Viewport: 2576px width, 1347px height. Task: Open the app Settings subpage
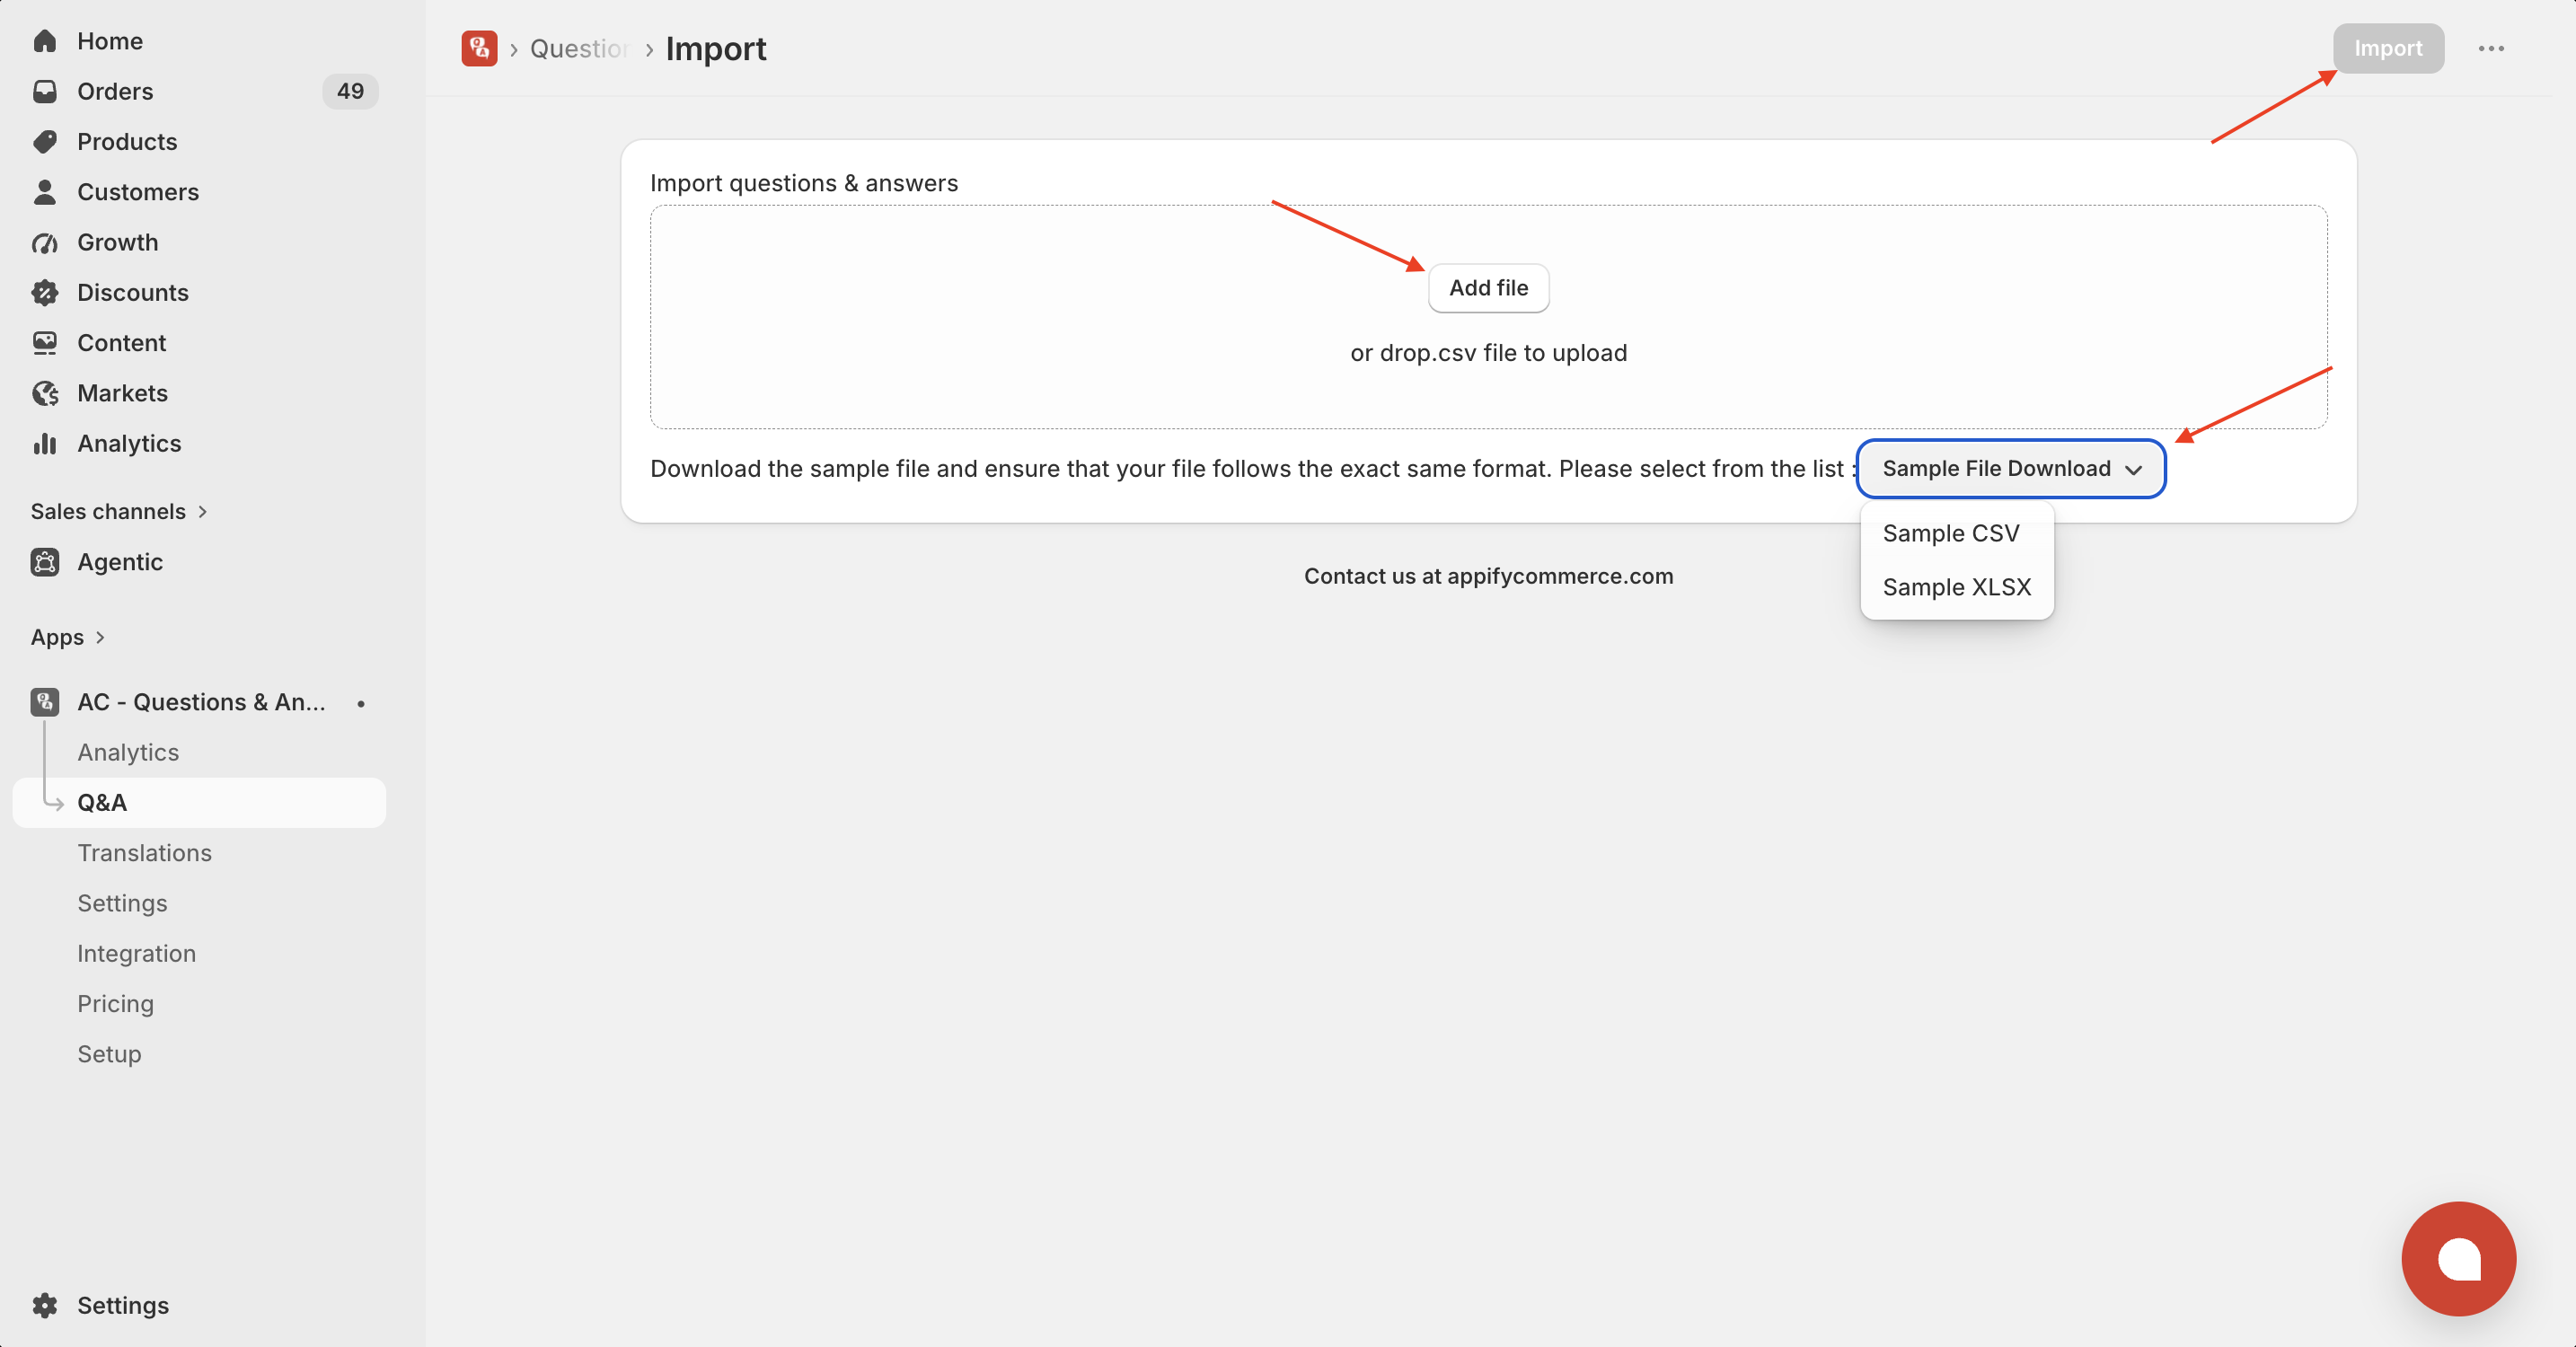[122, 903]
